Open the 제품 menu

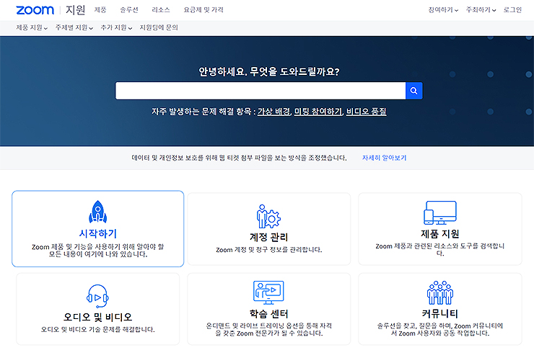pyautogui.click(x=100, y=10)
